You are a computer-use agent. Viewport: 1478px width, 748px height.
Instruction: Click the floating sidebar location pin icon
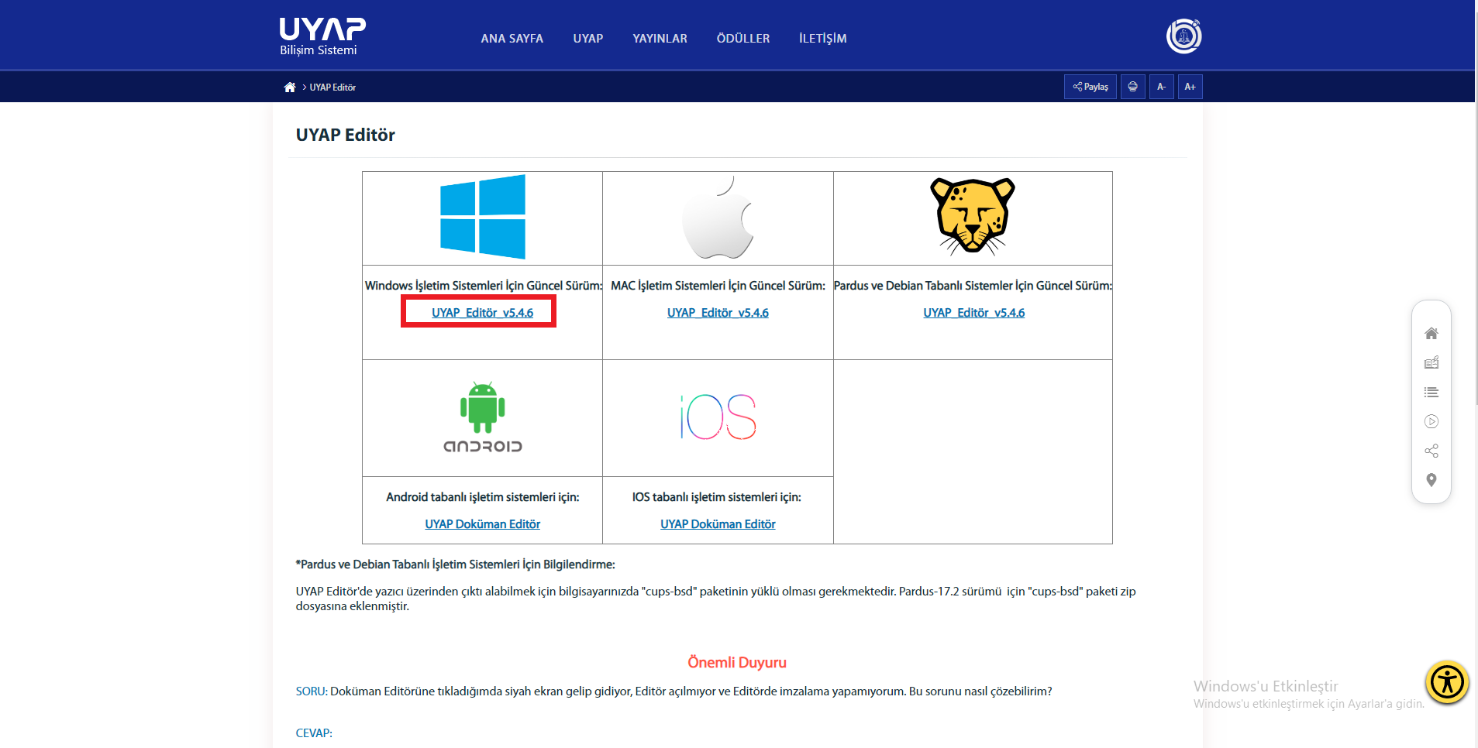pyautogui.click(x=1431, y=480)
